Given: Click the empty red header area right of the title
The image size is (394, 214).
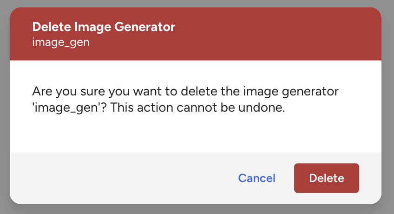Looking at the screenshot, I should pyautogui.click(x=279, y=27).
